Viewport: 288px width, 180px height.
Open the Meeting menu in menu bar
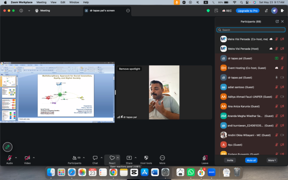click(42, 2)
